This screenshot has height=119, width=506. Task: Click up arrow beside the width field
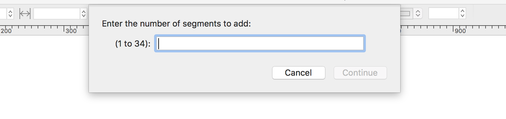84,11
